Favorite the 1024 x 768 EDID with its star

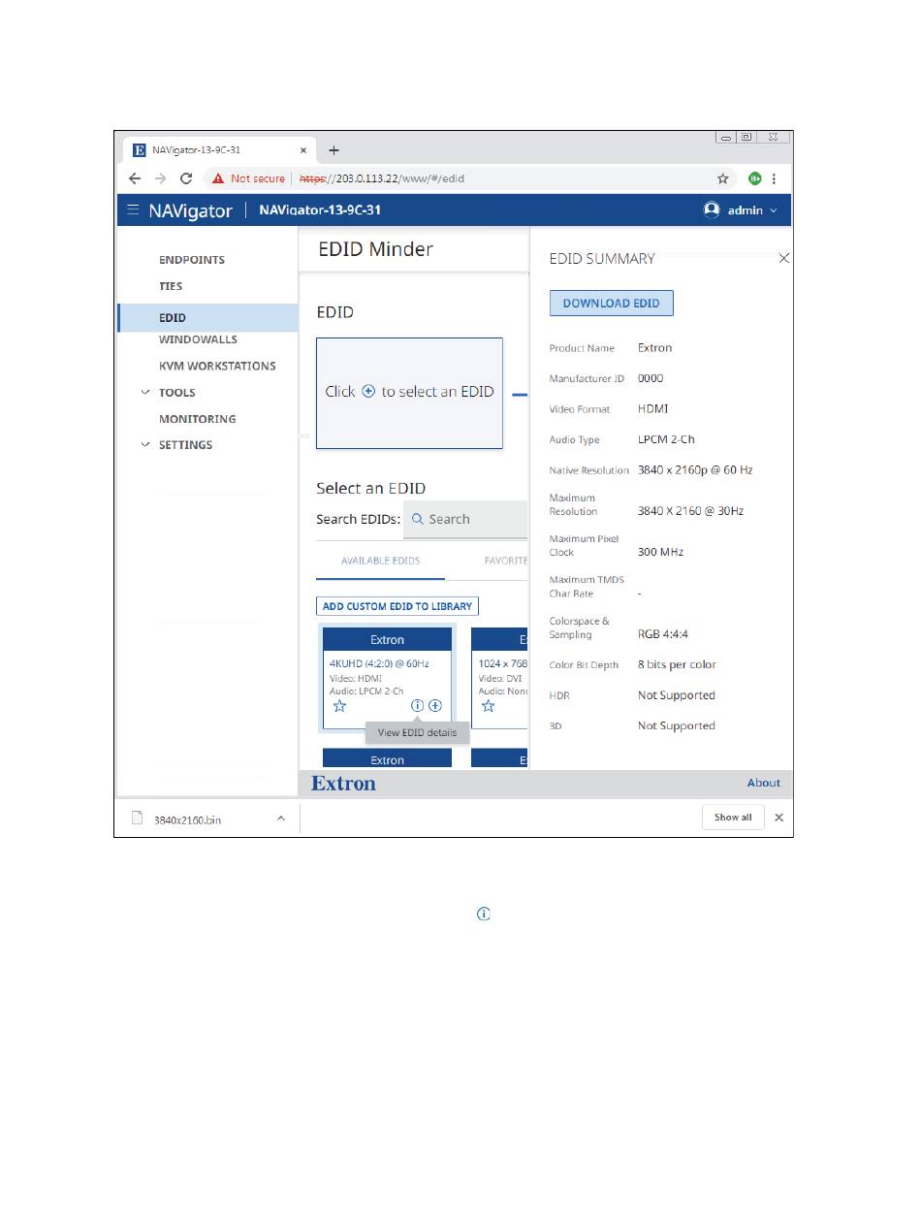(488, 706)
